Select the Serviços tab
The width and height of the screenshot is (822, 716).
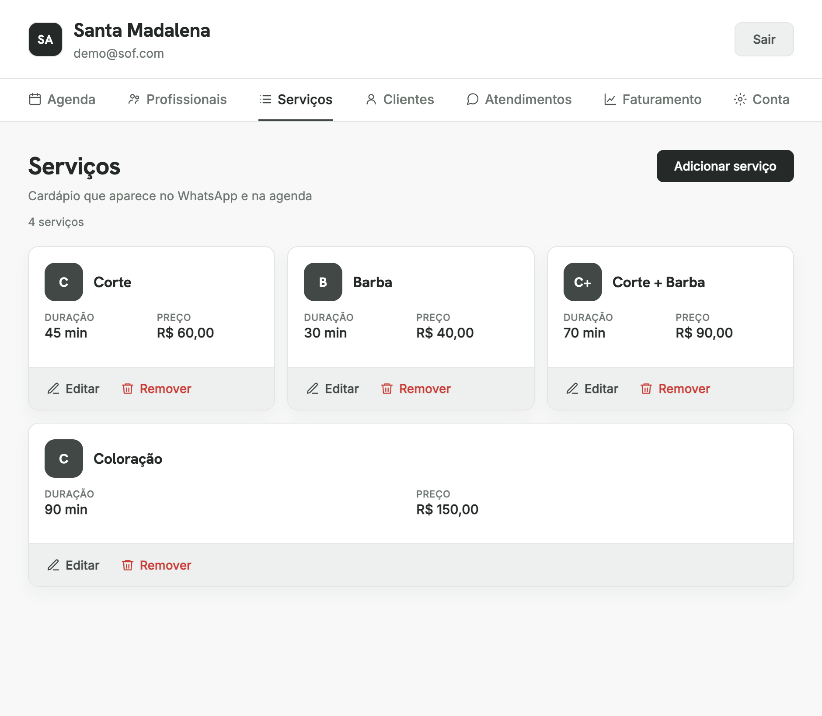(x=296, y=100)
